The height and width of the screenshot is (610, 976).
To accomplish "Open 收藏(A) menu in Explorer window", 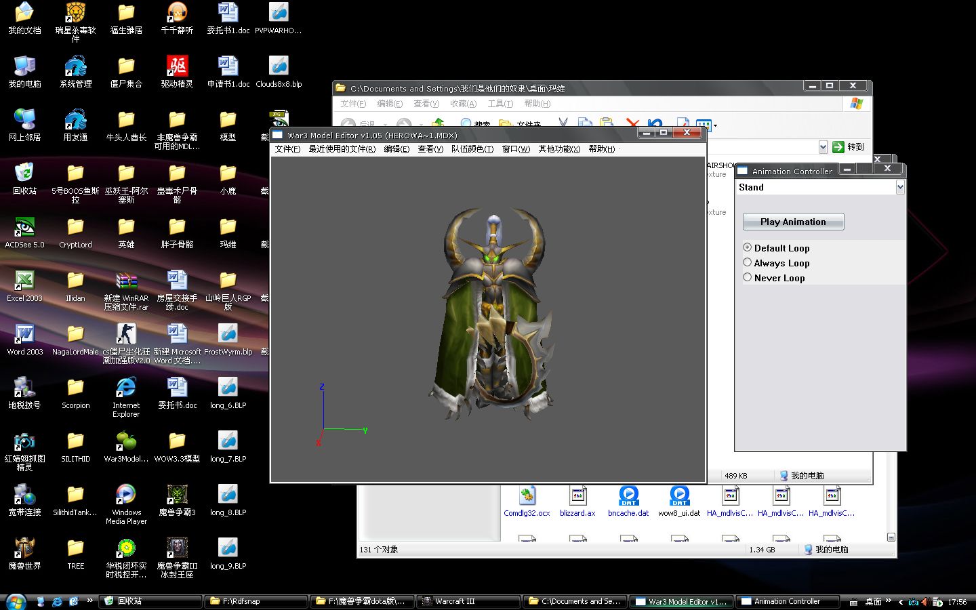I will coord(463,104).
